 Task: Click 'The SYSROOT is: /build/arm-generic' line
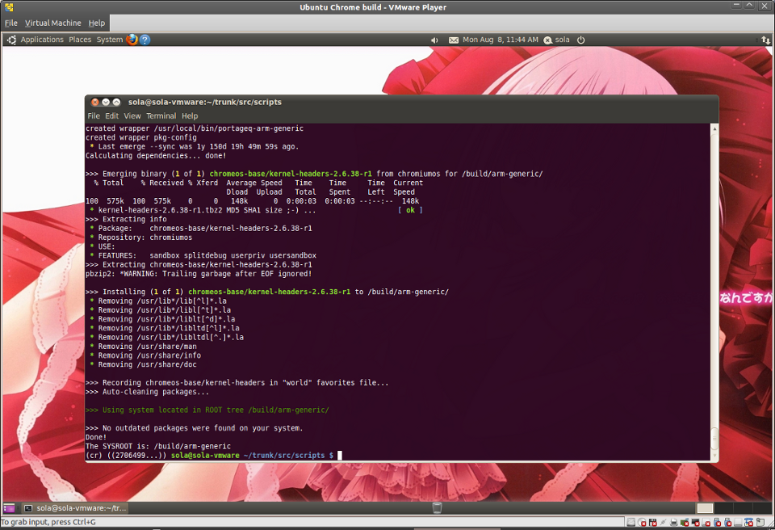158,446
